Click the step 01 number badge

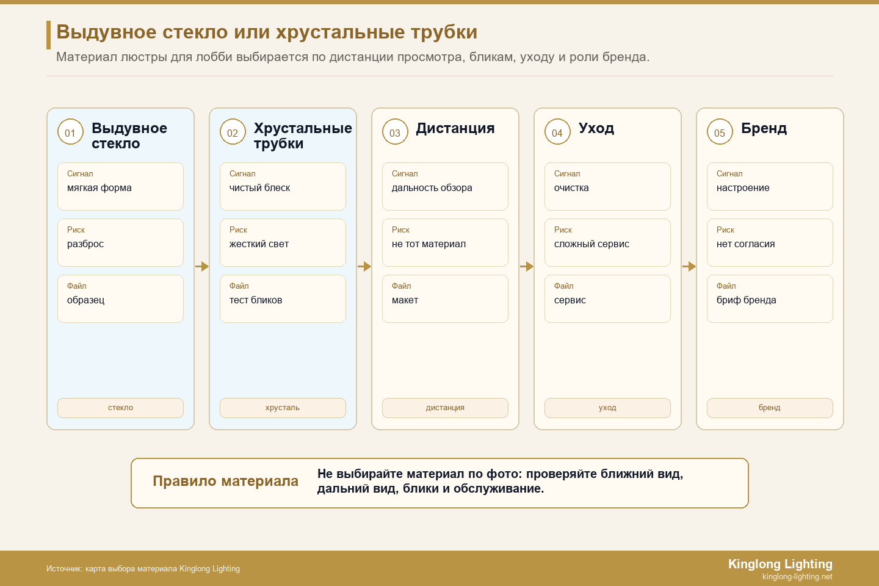click(x=70, y=132)
